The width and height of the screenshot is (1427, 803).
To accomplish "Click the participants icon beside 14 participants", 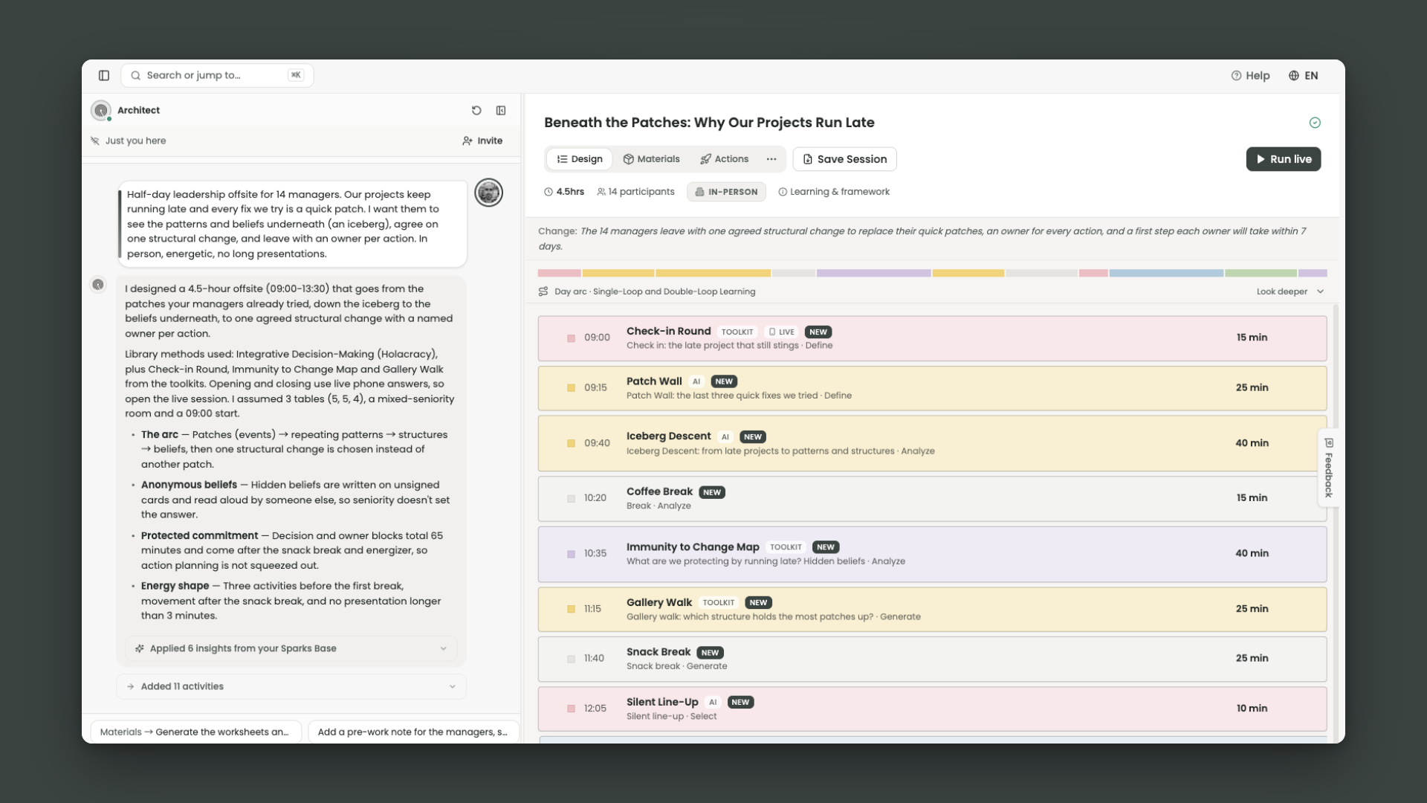I will (x=601, y=192).
